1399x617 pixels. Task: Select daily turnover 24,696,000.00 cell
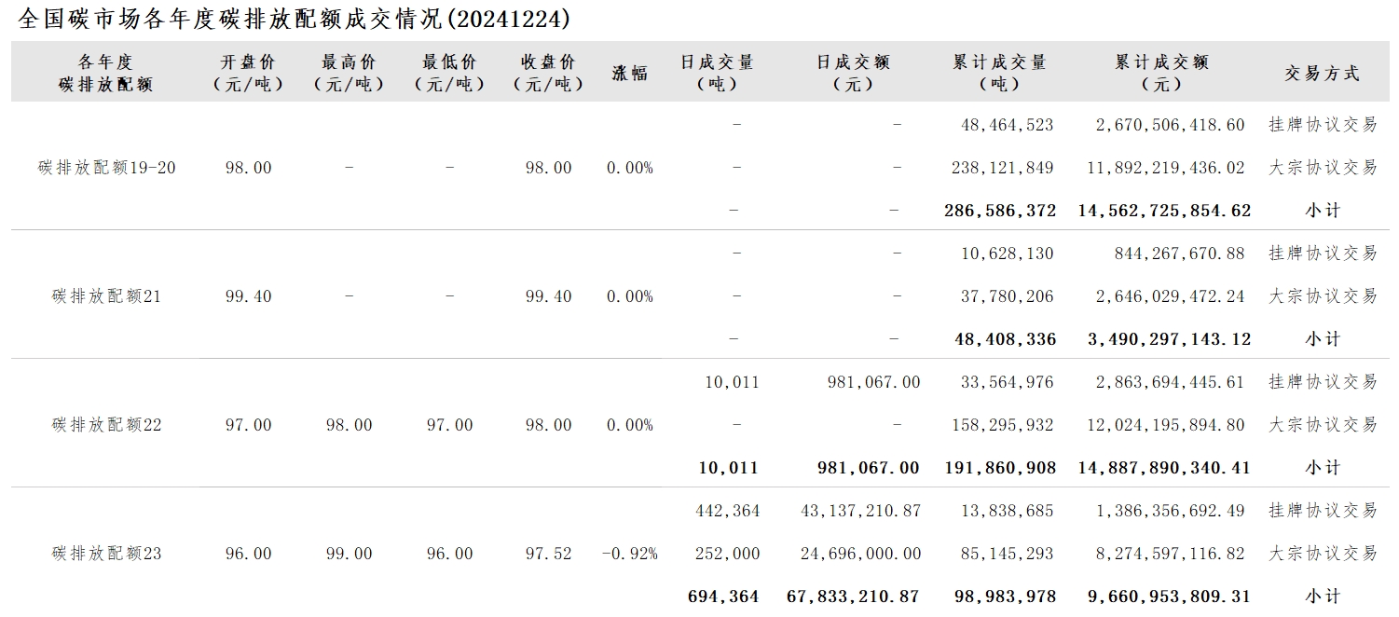(860, 554)
